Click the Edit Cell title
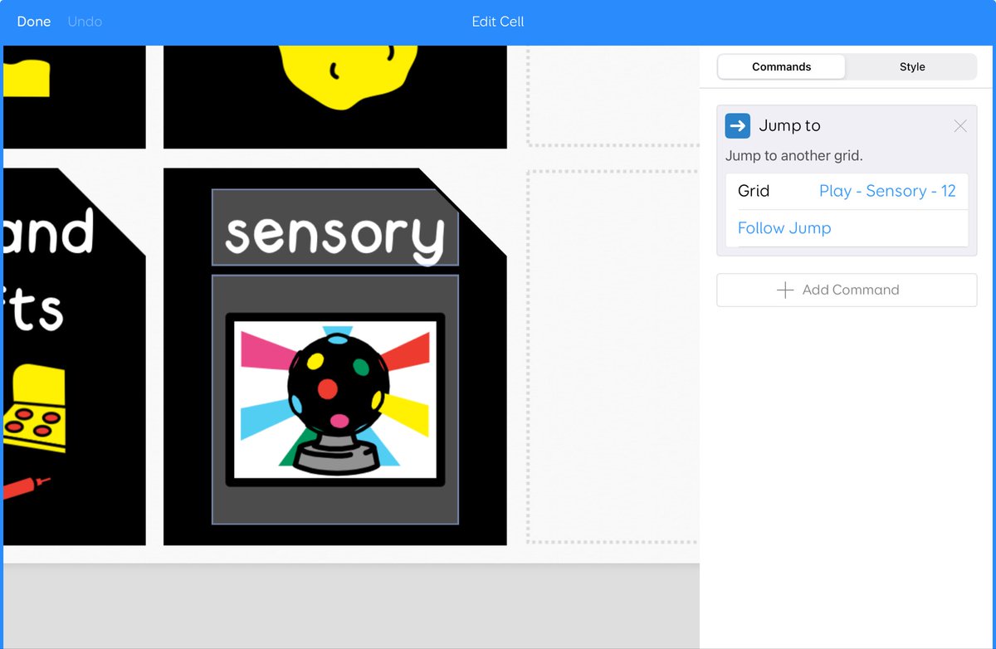This screenshot has height=649, width=996. [x=498, y=22]
